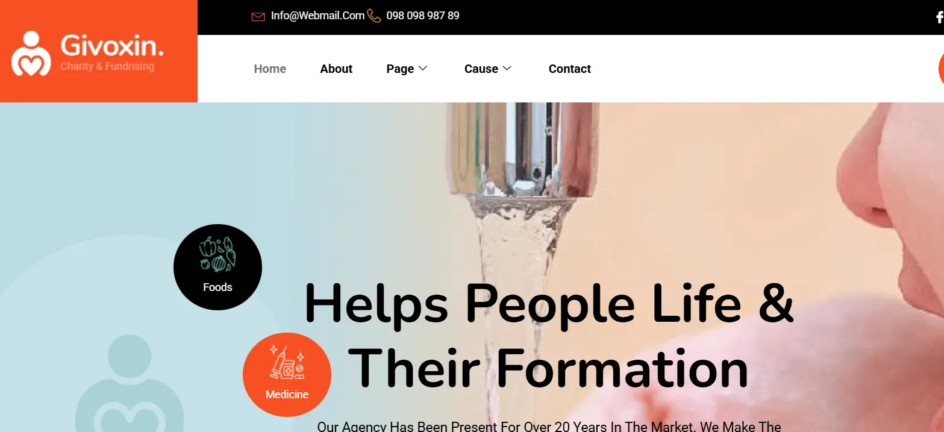944x432 pixels.
Task: Click the orange phone handset icon
Action: coord(374,16)
